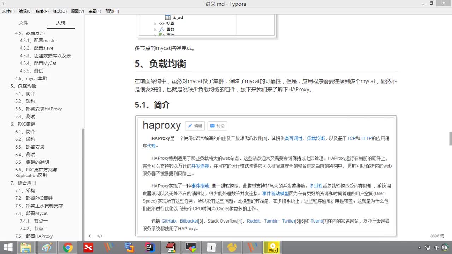The image size is (452, 254).
Task: Click the tb_ad table icon
Action: (x=168, y=17)
